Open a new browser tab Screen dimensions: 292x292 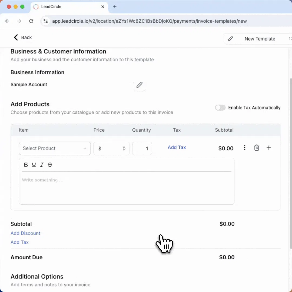(115, 7)
